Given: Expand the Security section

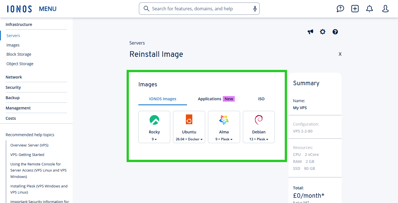Looking at the screenshot, I should pyautogui.click(x=36, y=87).
